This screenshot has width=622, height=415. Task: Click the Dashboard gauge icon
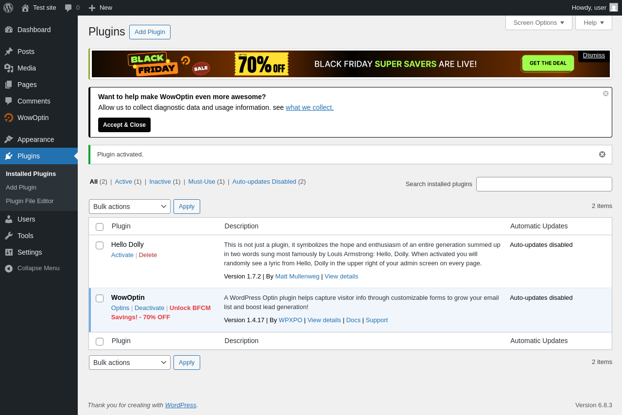9,30
